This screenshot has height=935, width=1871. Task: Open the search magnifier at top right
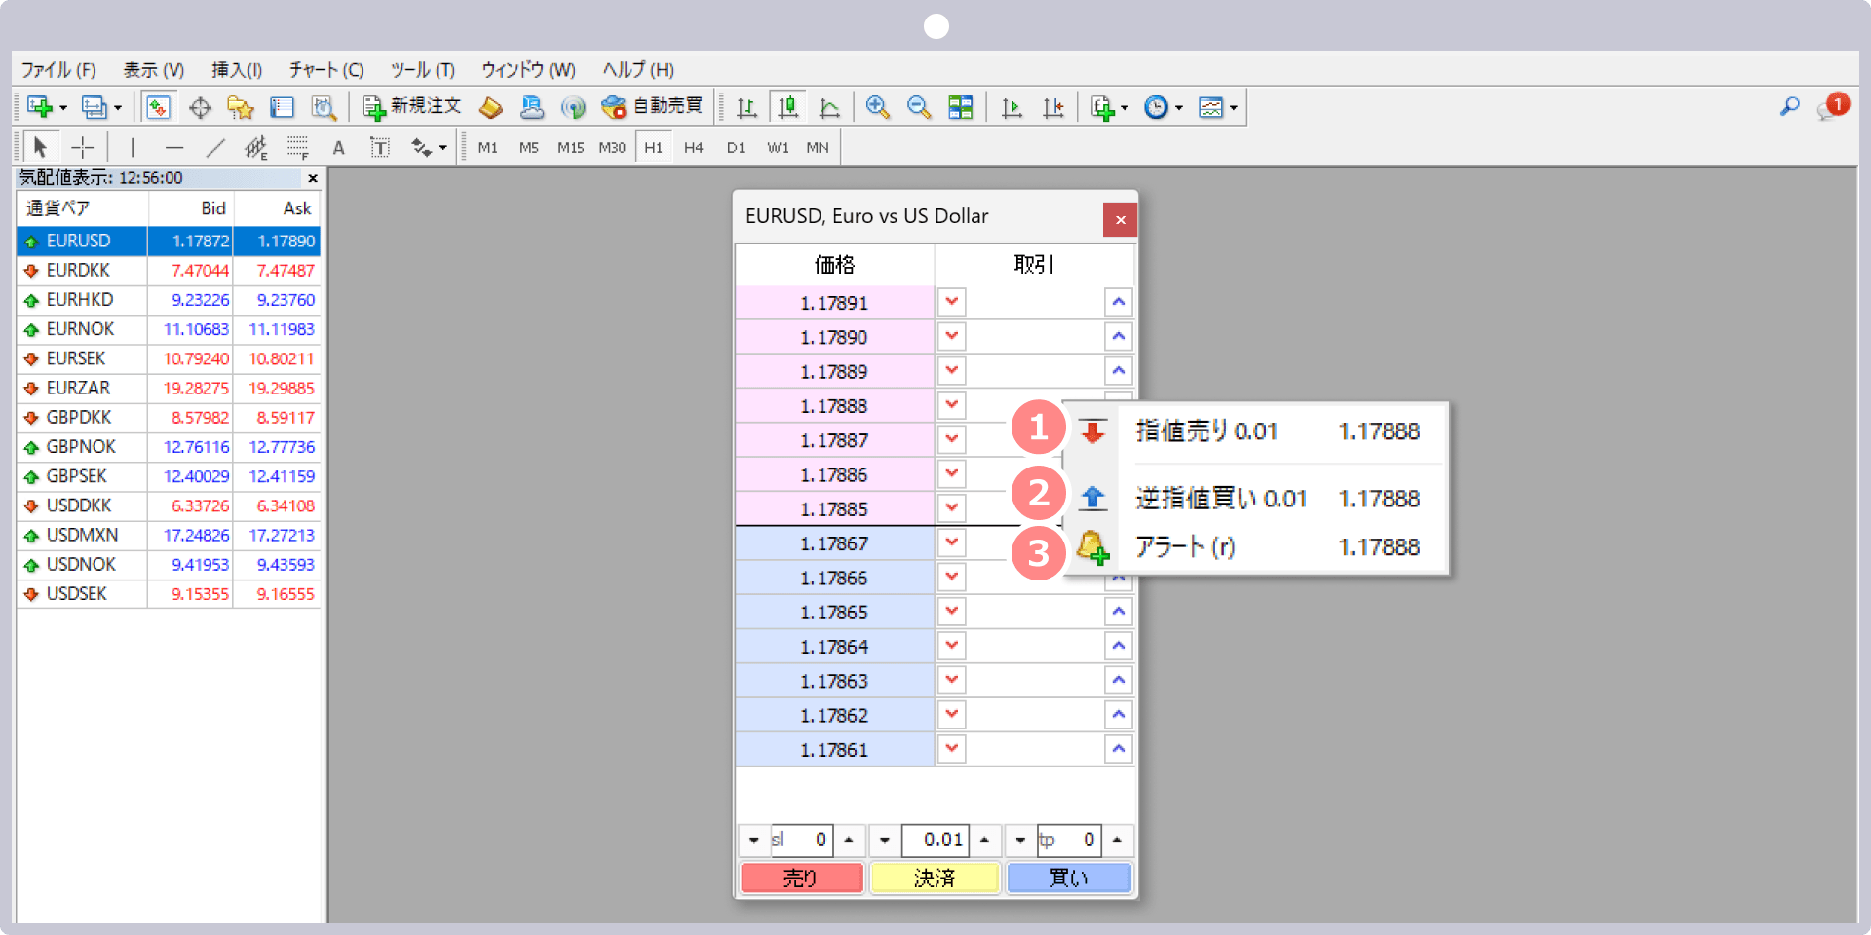point(1789,107)
